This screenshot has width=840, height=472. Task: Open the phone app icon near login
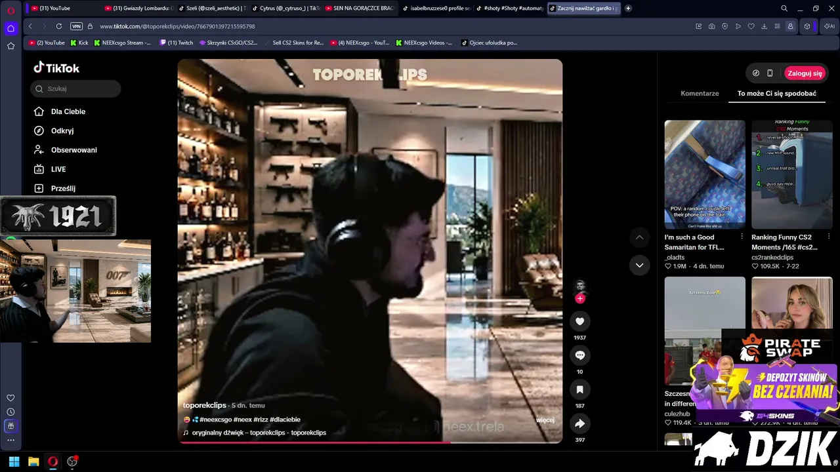[770, 73]
